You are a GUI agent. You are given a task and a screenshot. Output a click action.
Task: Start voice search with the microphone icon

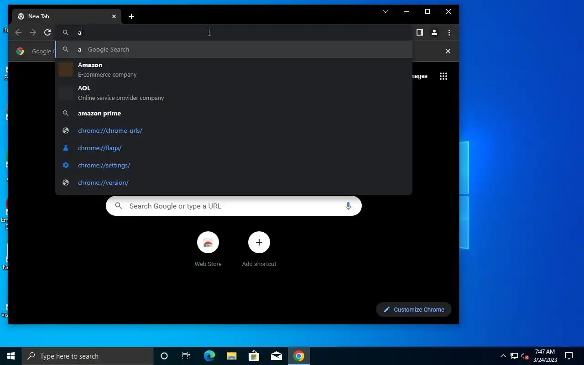tap(348, 206)
